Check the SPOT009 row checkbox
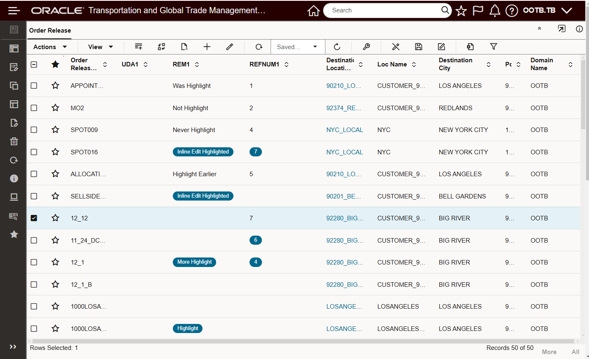This screenshot has width=589, height=359. point(34,130)
